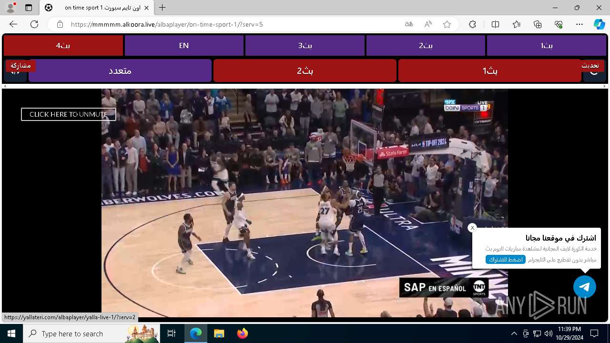Open Task View on taskbar
610x343 pixels.
172,333
